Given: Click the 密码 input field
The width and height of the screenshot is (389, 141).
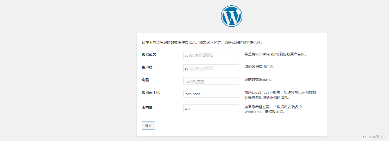Looking at the screenshot, I should point(211,81).
